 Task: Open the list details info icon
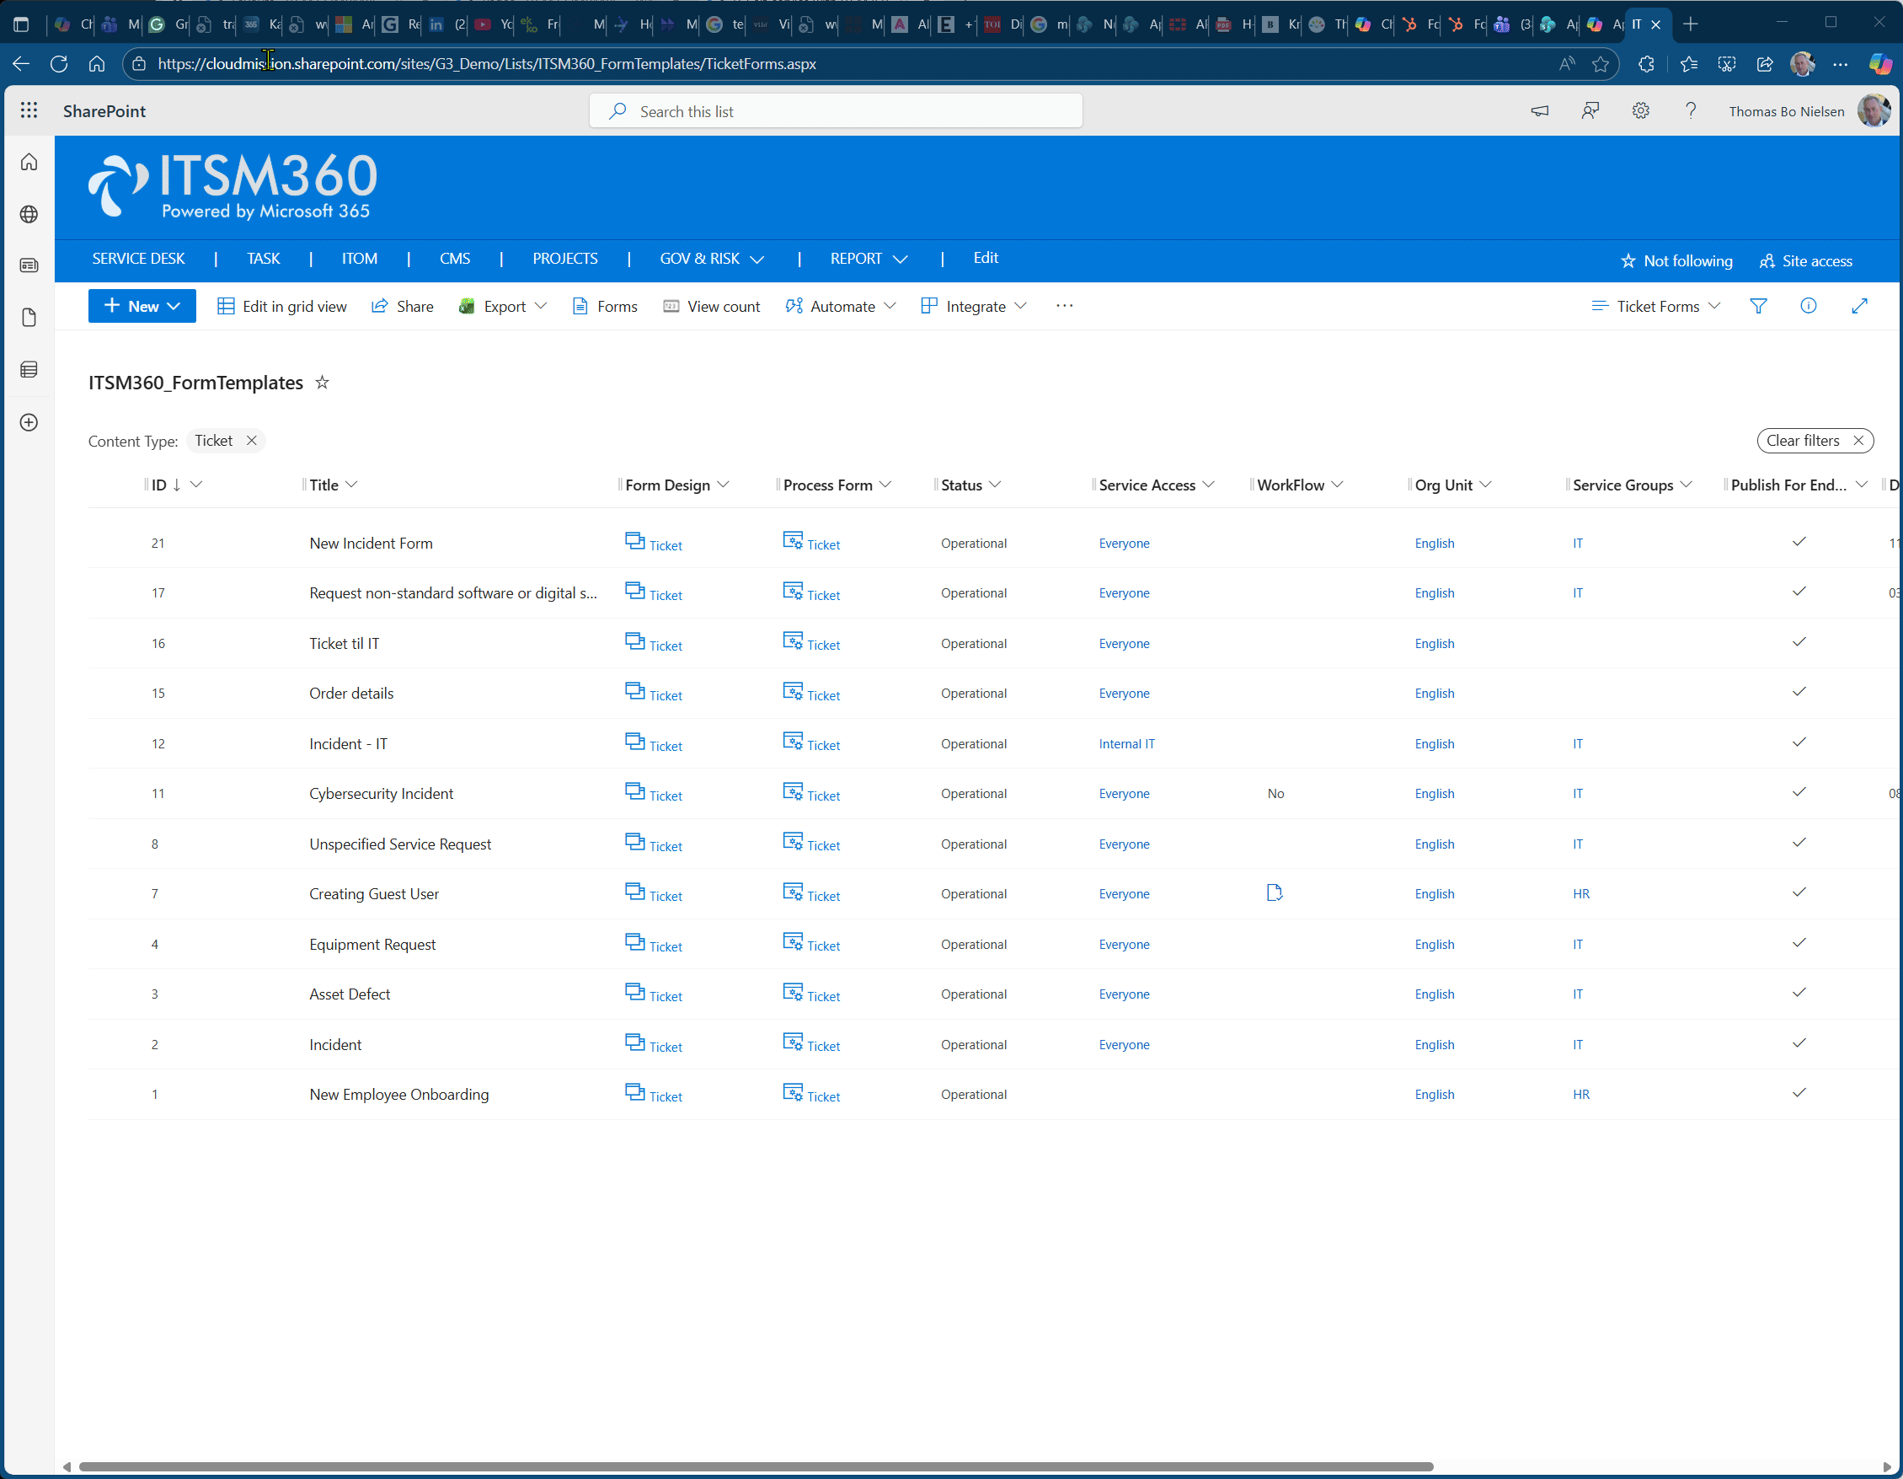pyautogui.click(x=1808, y=306)
